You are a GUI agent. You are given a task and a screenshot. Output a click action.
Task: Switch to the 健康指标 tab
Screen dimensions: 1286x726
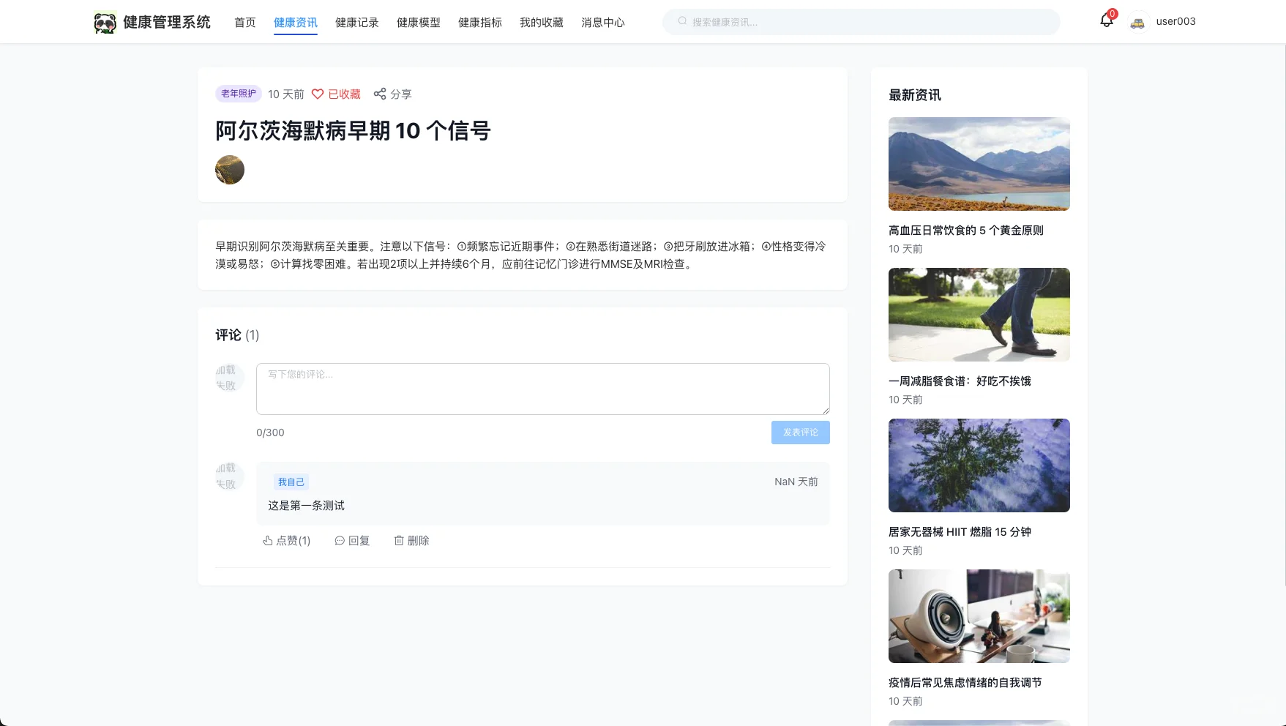[479, 22]
